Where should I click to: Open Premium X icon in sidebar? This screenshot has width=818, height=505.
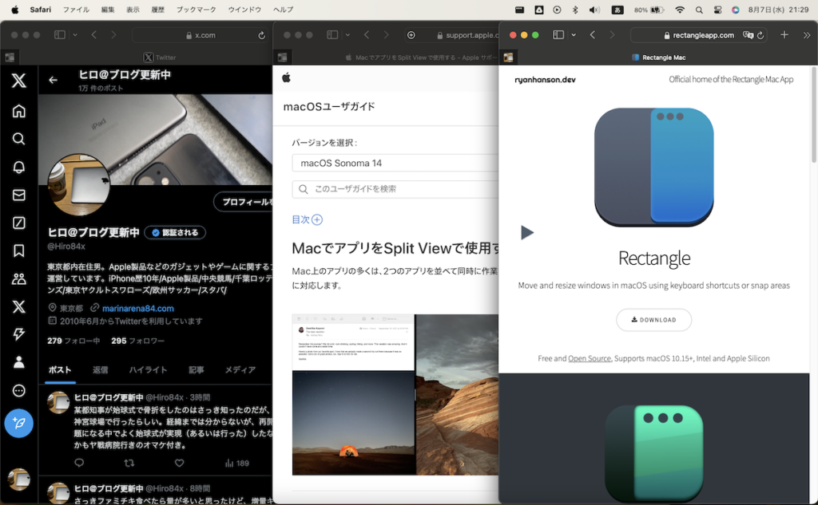coord(19,306)
